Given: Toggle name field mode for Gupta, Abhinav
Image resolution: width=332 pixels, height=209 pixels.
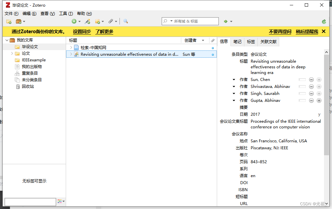Looking at the screenshot, I should click(302, 101).
